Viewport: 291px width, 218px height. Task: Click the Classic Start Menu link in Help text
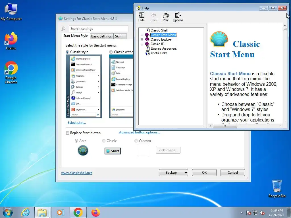click(x=230, y=74)
